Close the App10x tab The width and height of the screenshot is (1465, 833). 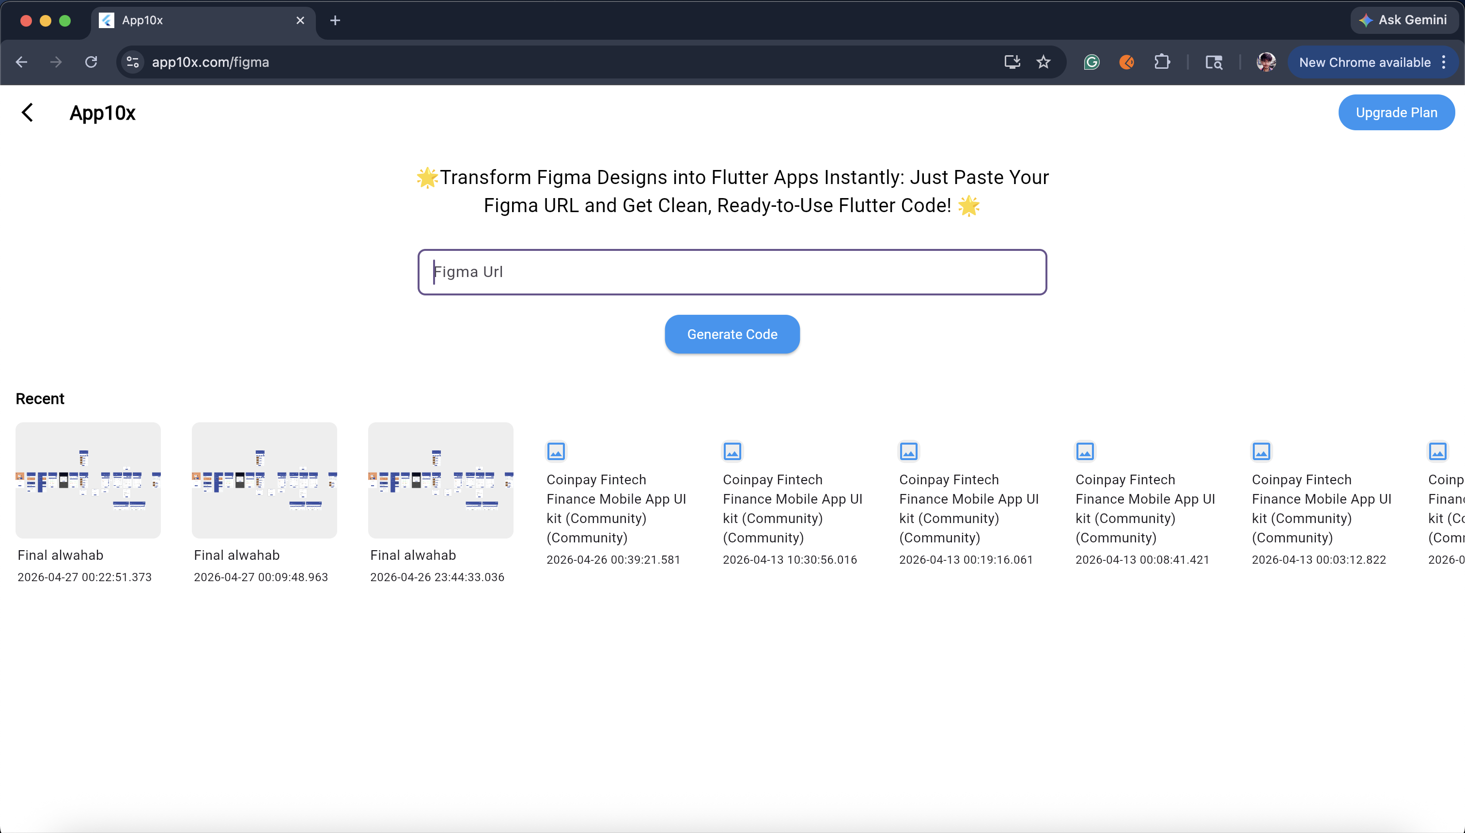click(300, 21)
